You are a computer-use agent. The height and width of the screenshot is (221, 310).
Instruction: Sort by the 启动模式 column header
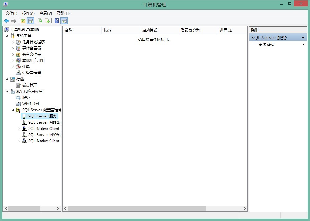tap(160, 30)
